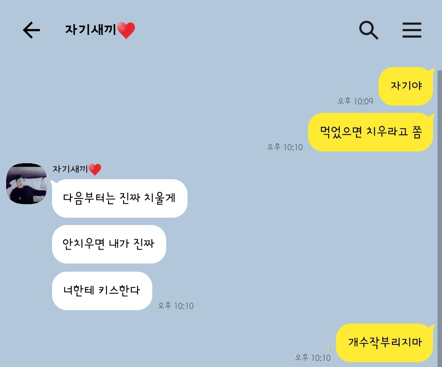Tap the heart next to sender name
This screenshot has height=367, width=442.
pyautogui.click(x=95, y=169)
